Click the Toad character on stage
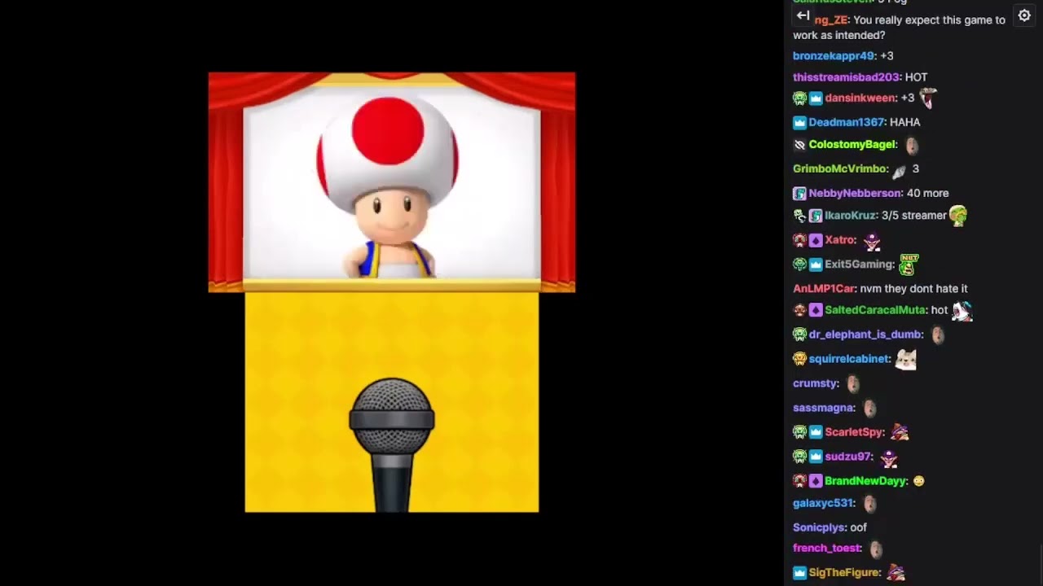The height and width of the screenshot is (586, 1043). pos(388,187)
